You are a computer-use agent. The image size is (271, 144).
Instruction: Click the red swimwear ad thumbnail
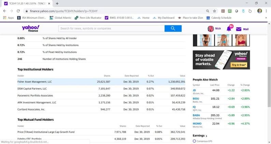241,40
